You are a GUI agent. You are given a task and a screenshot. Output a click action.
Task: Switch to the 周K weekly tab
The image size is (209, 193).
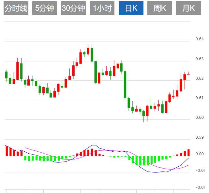point(160,8)
